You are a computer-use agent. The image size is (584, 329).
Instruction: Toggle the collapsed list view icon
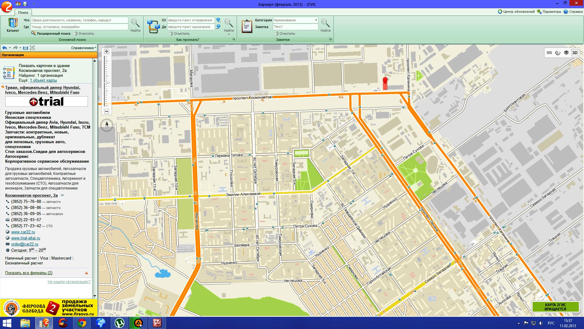coord(26,48)
